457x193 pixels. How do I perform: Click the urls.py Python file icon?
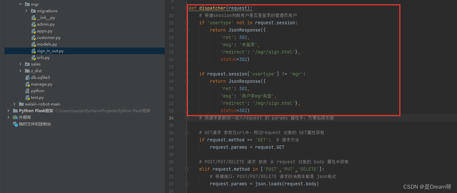[x=34, y=58]
